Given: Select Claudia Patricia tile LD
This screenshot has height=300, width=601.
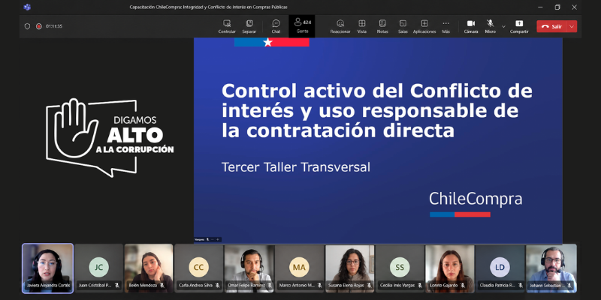Looking at the screenshot, I should [x=500, y=268].
